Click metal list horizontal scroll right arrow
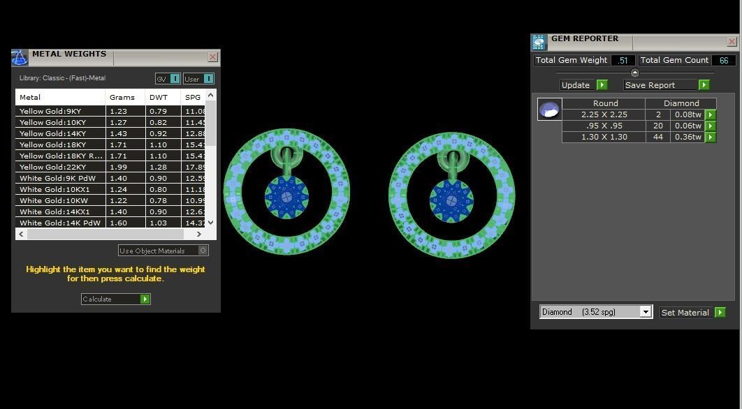This screenshot has width=742, height=409. (198, 234)
